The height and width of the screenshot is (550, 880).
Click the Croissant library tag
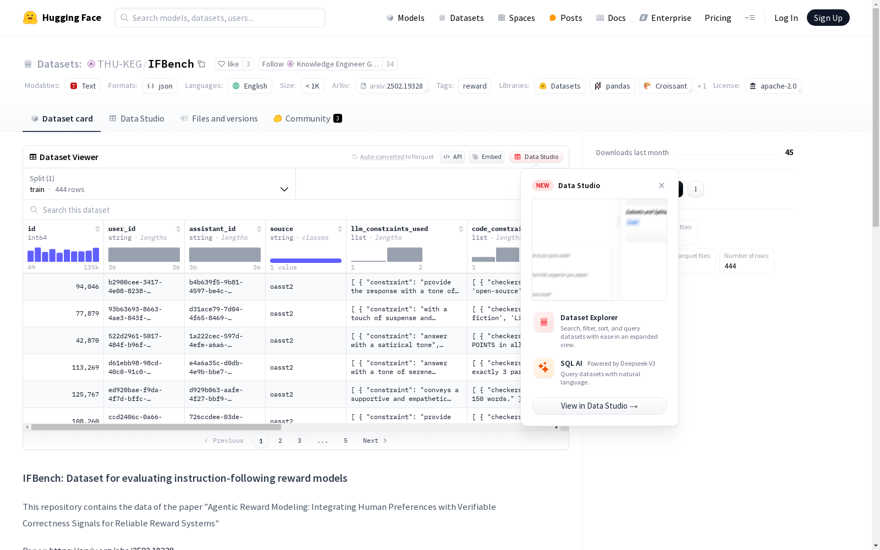pyautogui.click(x=665, y=86)
